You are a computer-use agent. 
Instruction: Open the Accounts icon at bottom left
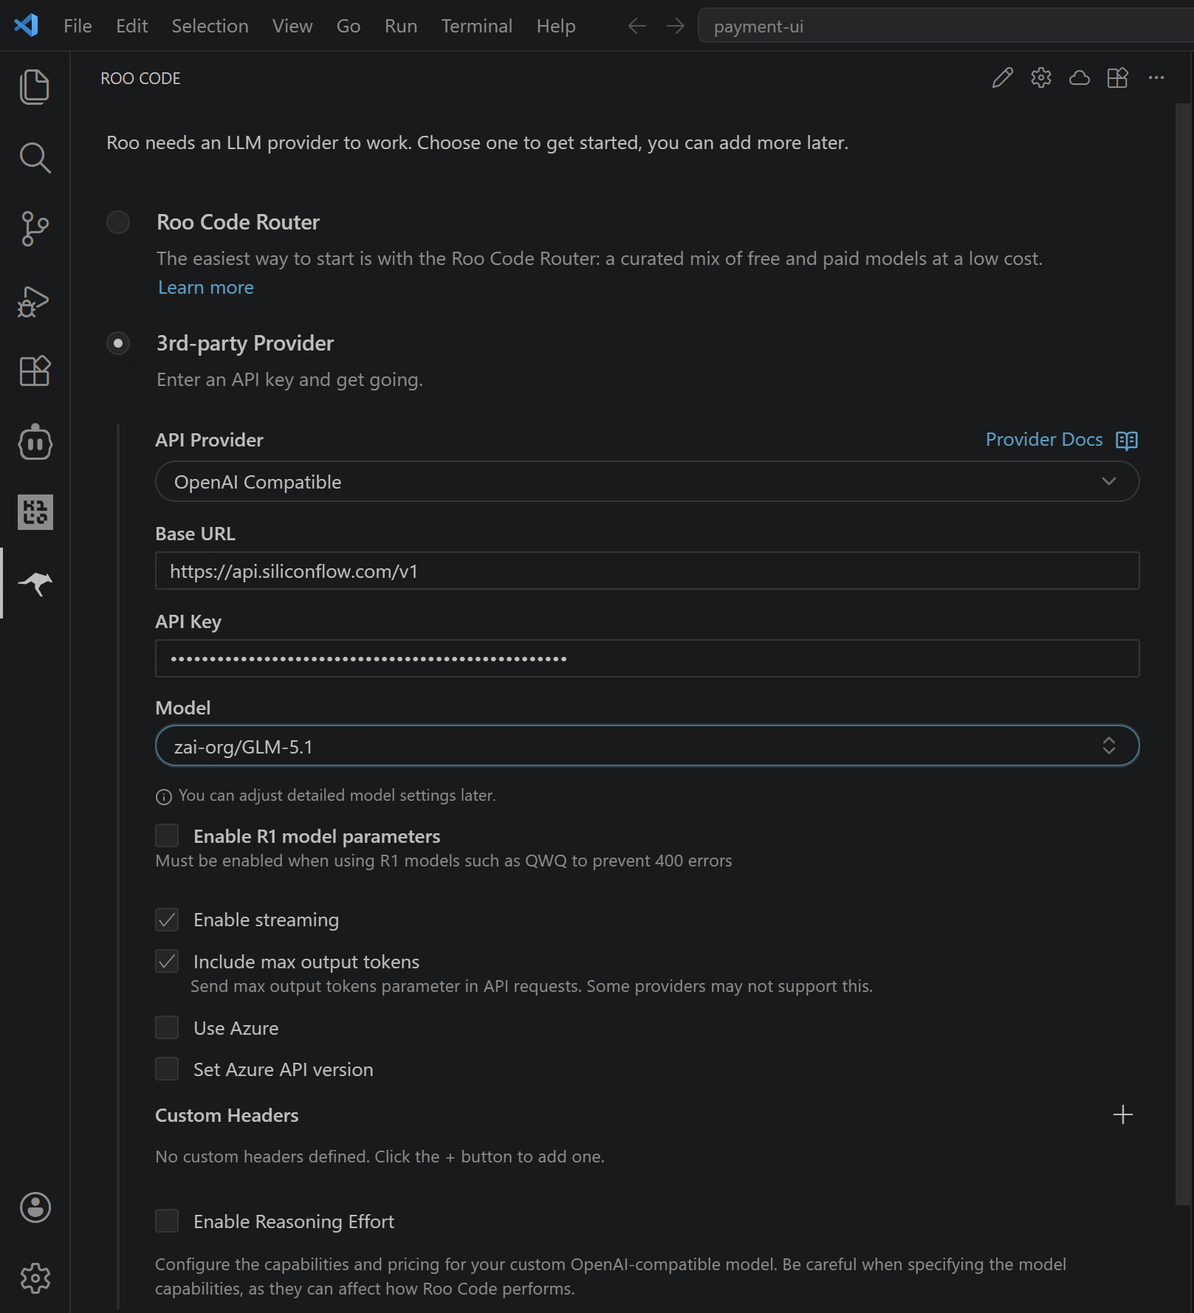tap(35, 1208)
